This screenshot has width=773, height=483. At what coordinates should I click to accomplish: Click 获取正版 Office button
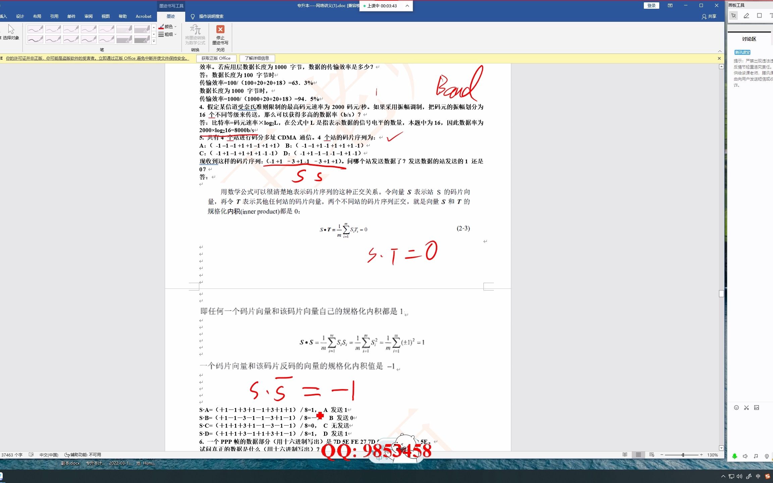point(216,58)
